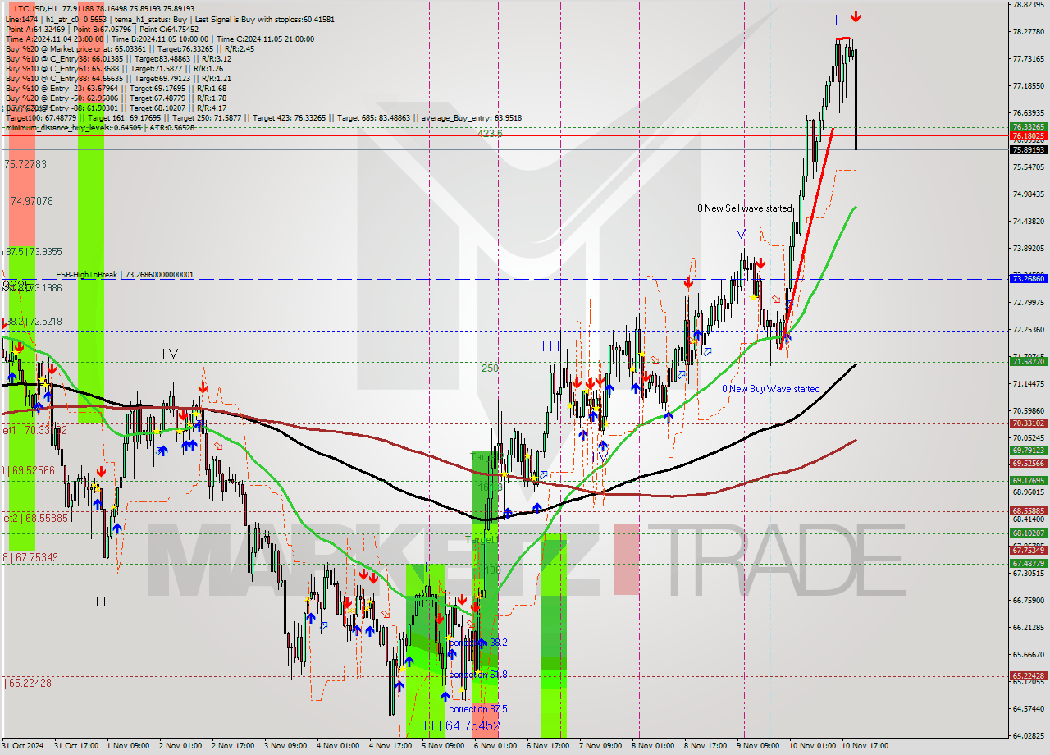This screenshot has width=1050, height=755.
Task: Click the '8 Nov 01:00' time label
Action: coord(653,747)
